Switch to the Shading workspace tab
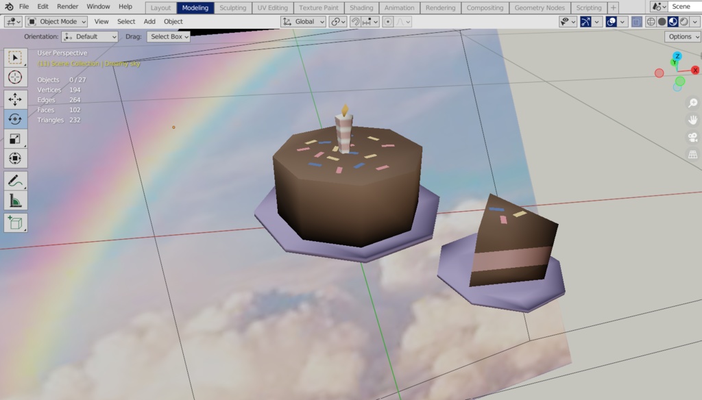The image size is (702, 400). point(361,8)
